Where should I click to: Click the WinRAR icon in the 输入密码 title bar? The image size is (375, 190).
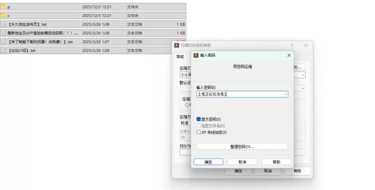196,55
